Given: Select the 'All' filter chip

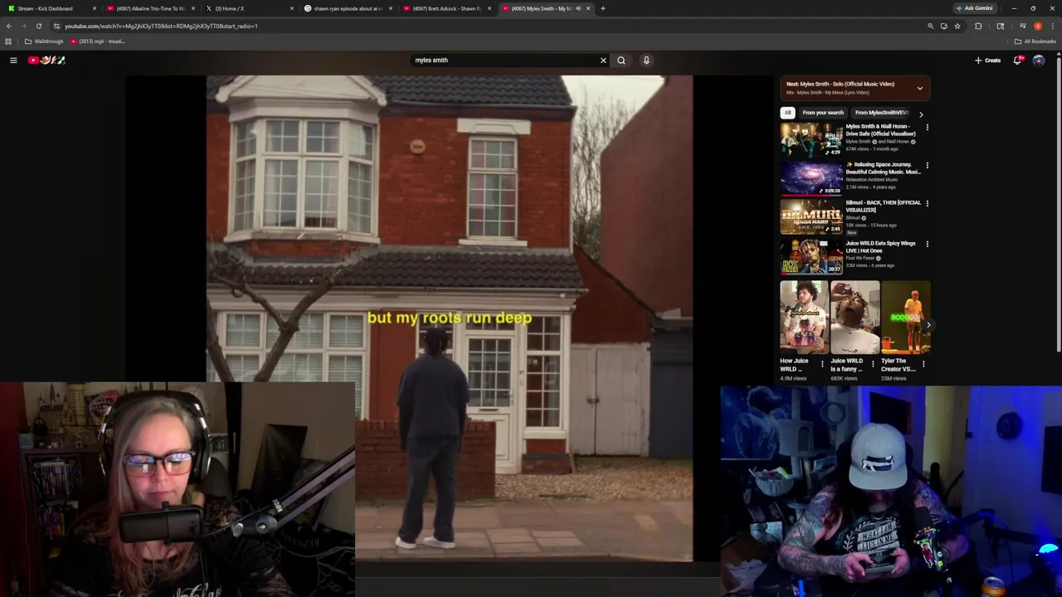Looking at the screenshot, I should click(787, 113).
